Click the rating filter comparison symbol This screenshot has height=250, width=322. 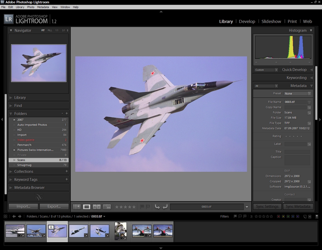tap(251, 216)
